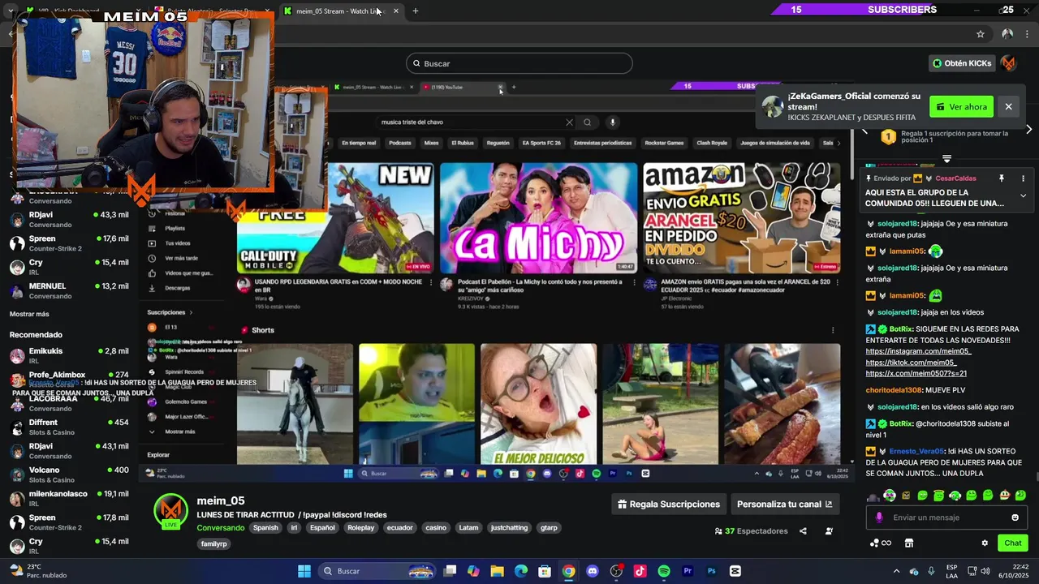Send message with Chat button
The width and height of the screenshot is (1039, 584).
(1013, 543)
